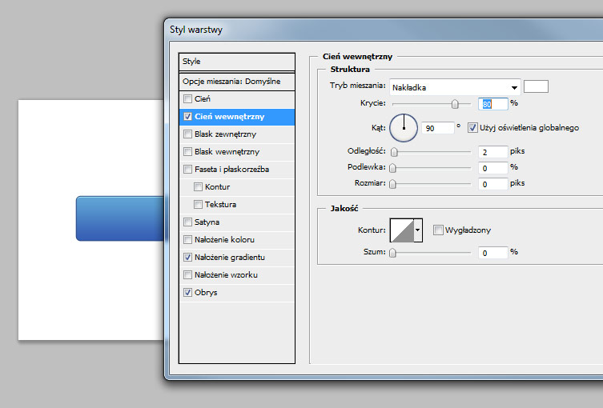This screenshot has height=408, width=603.
Task: Enable the Blask zewnętrzny checkbox
Action: (187, 134)
